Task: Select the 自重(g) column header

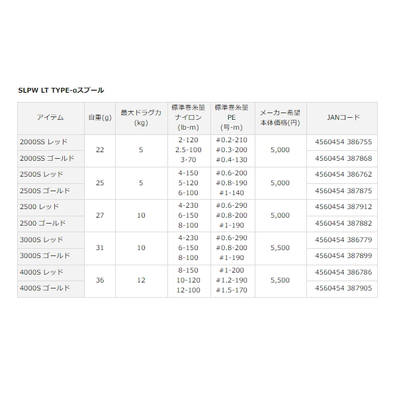Action: click(x=100, y=118)
